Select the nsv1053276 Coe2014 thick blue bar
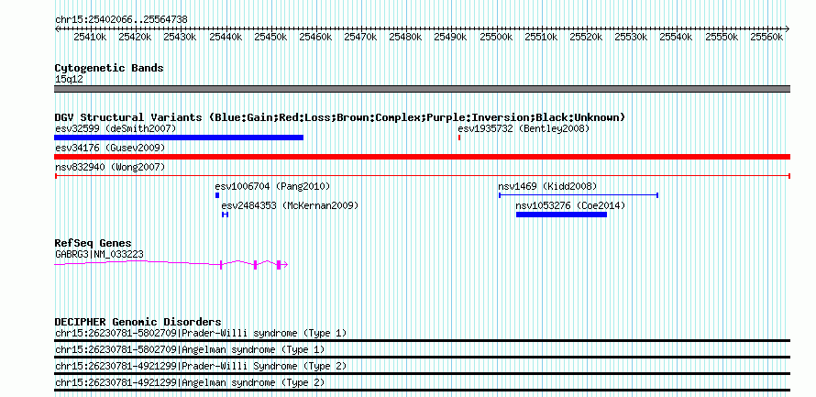The width and height of the screenshot is (816, 397). (561, 215)
